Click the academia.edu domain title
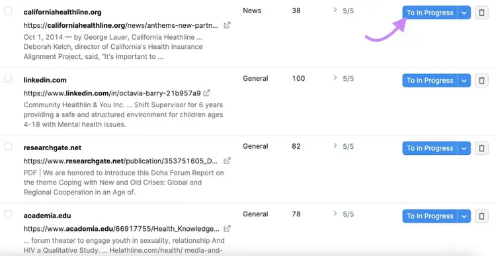The width and height of the screenshot is (496, 256). click(47, 216)
